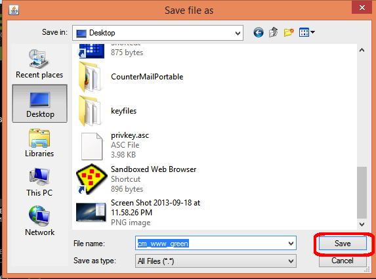Open Network in the sidebar

(x=39, y=221)
